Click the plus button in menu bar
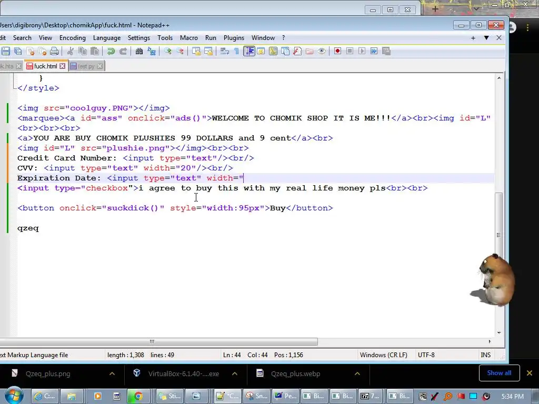This screenshot has width=539, height=404. (473, 38)
